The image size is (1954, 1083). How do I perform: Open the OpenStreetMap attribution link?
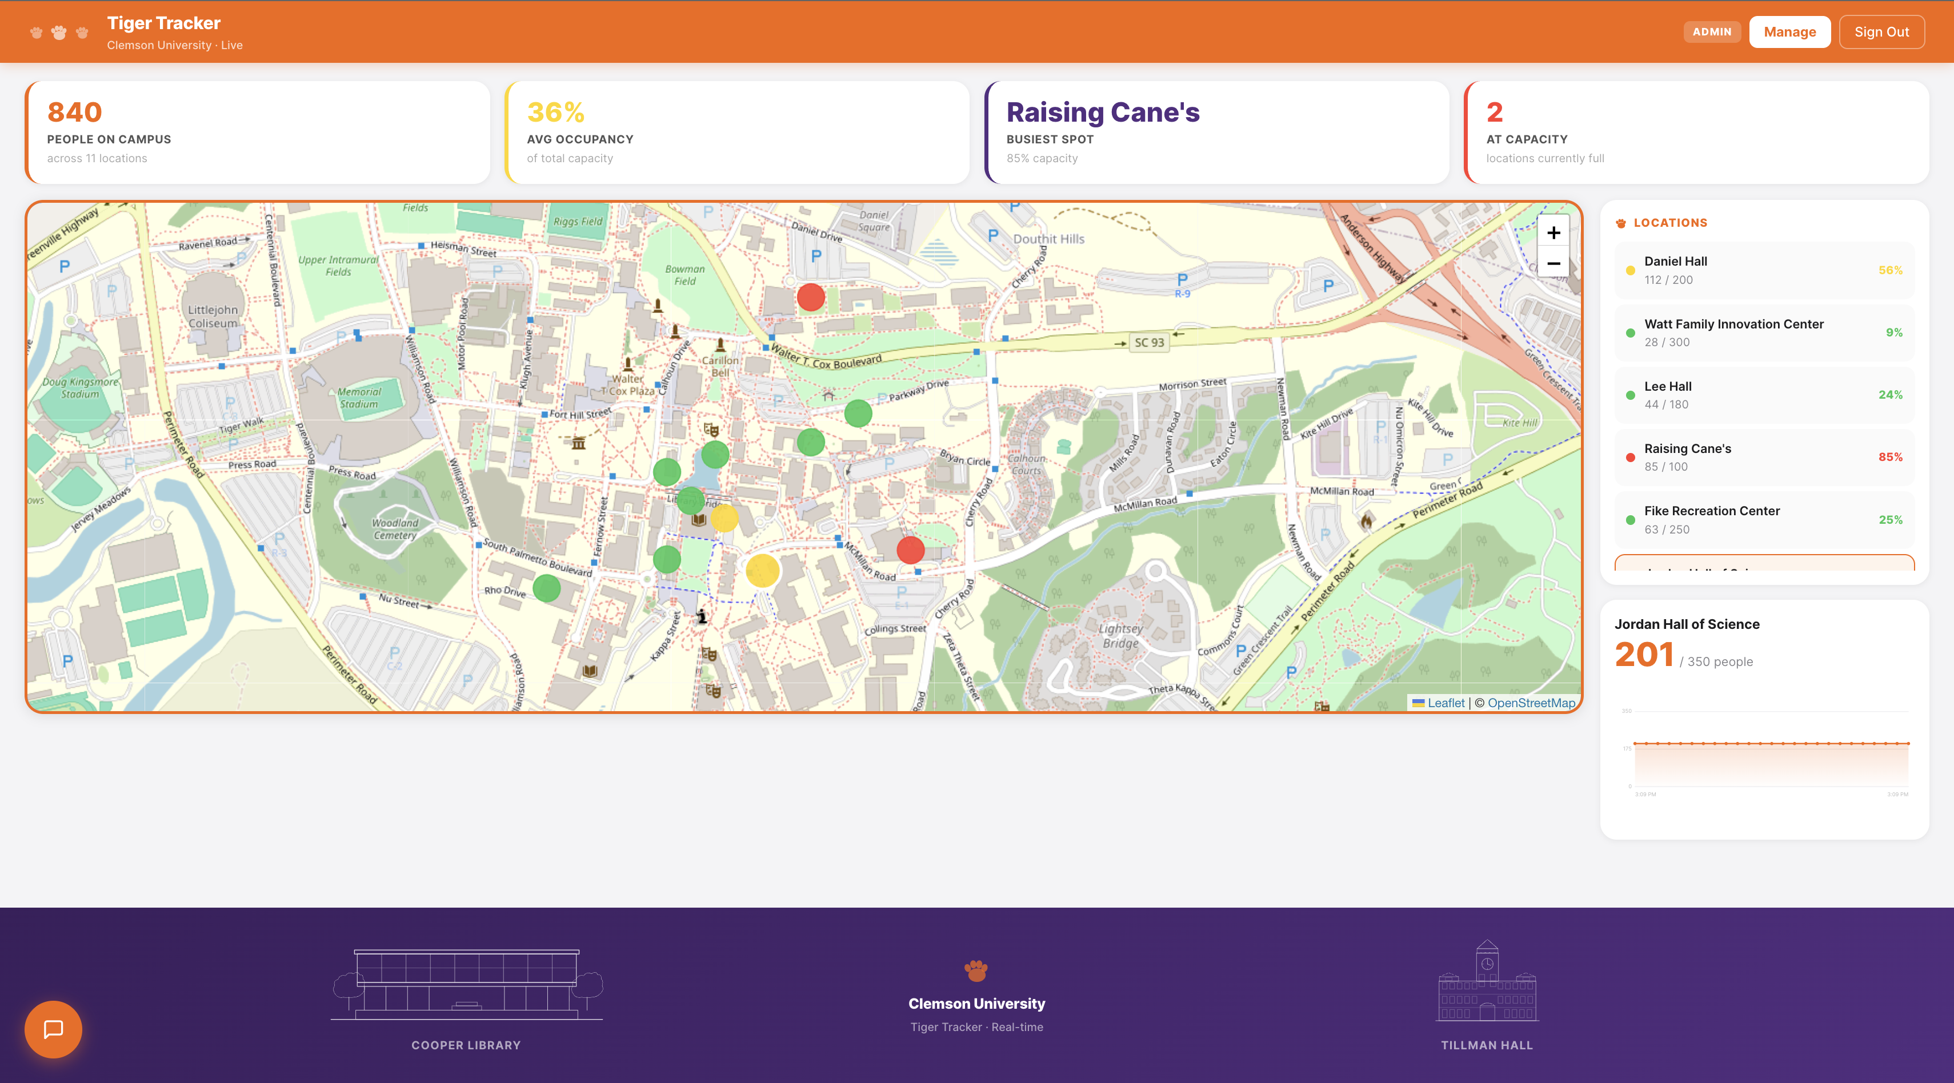tap(1531, 703)
